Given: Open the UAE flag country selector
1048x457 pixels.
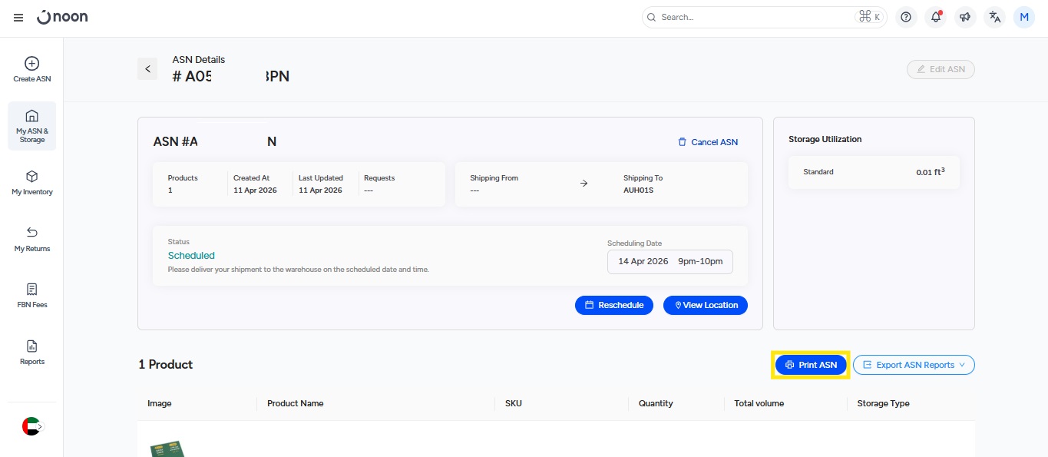Looking at the screenshot, I should (32, 426).
